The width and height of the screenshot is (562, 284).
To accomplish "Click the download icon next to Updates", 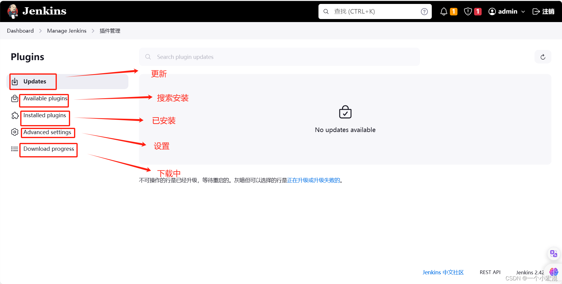I will pos(15,81).
